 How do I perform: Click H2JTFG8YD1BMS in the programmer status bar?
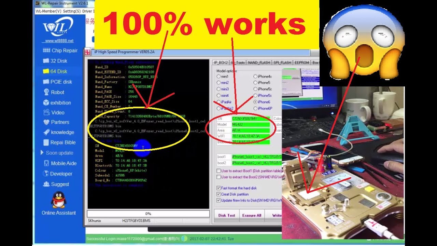pos(136,221)
